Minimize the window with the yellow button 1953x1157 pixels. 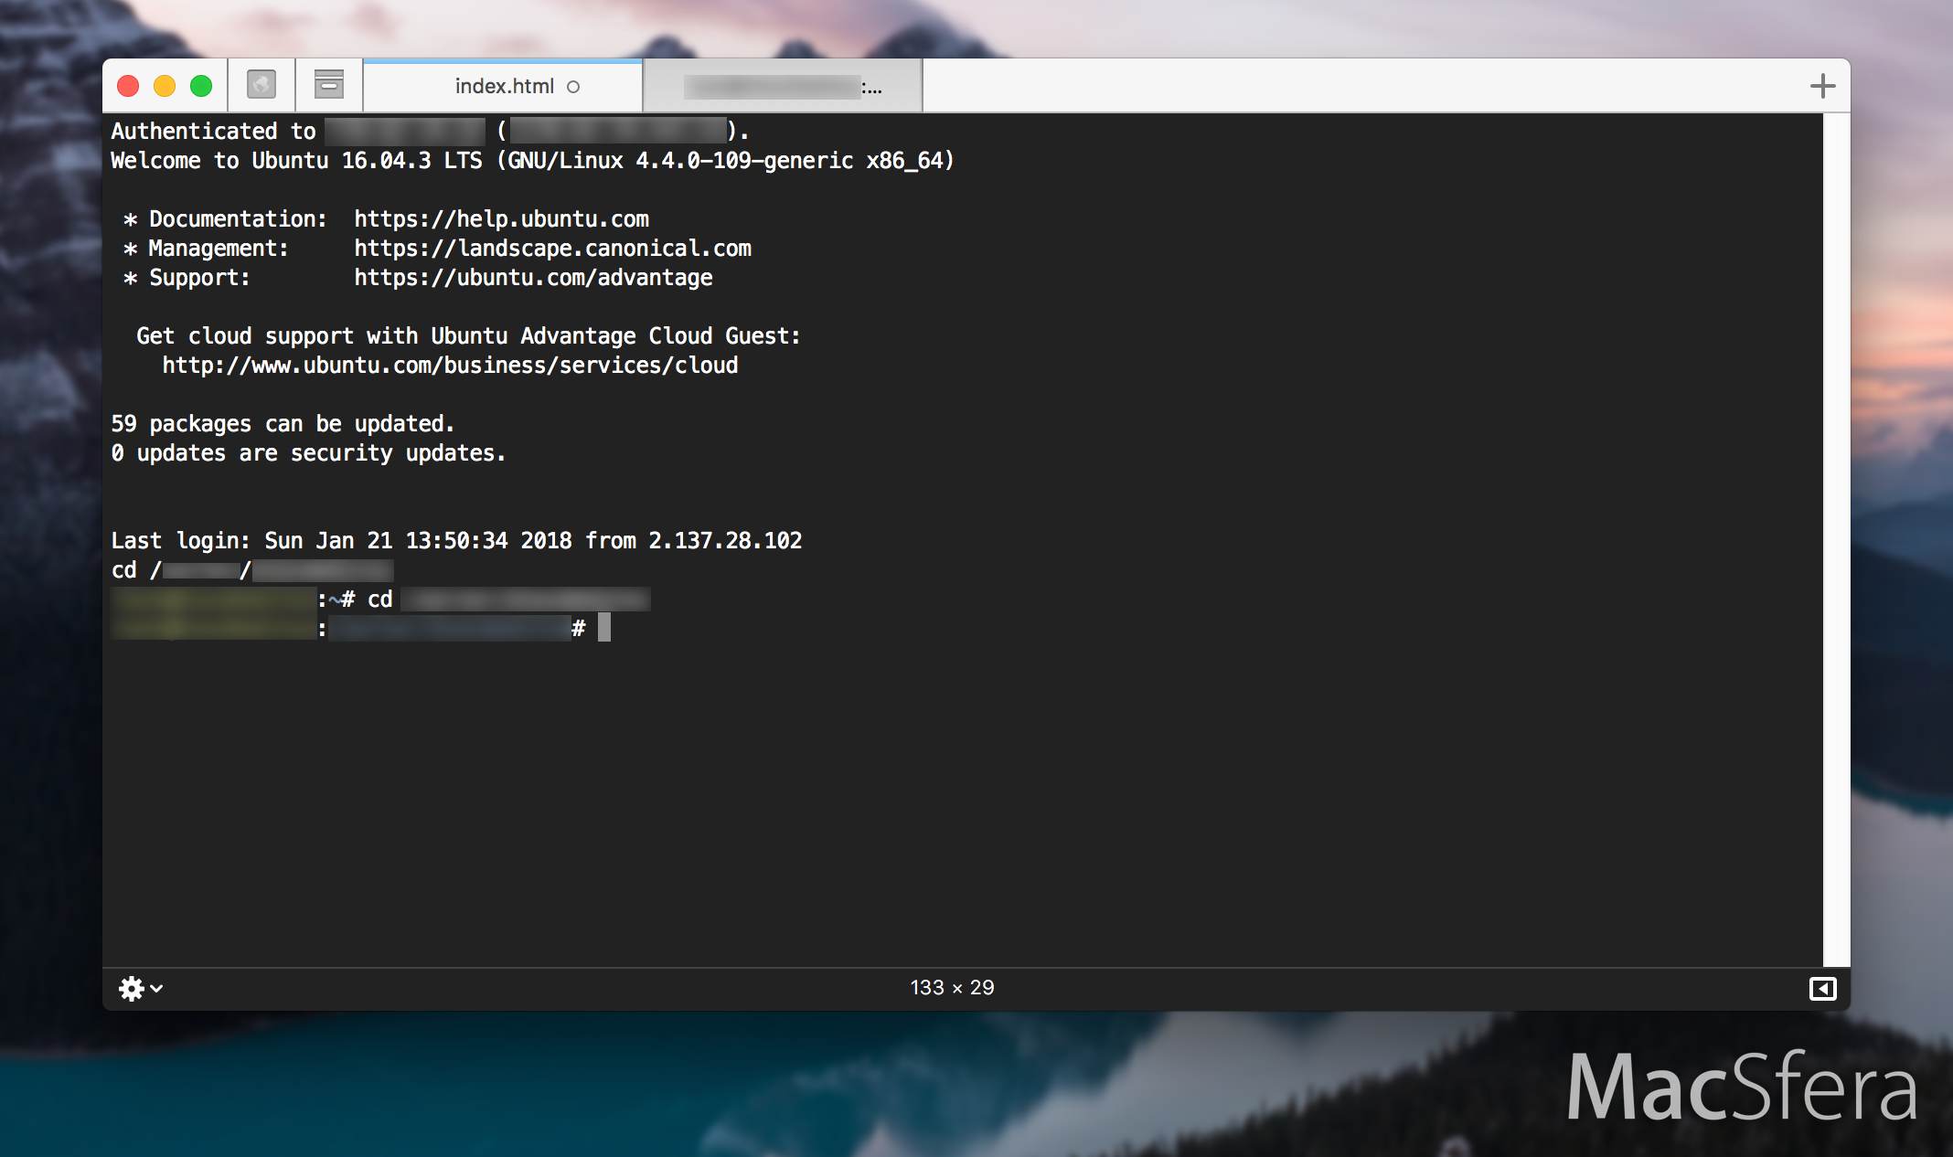[165, 86]
